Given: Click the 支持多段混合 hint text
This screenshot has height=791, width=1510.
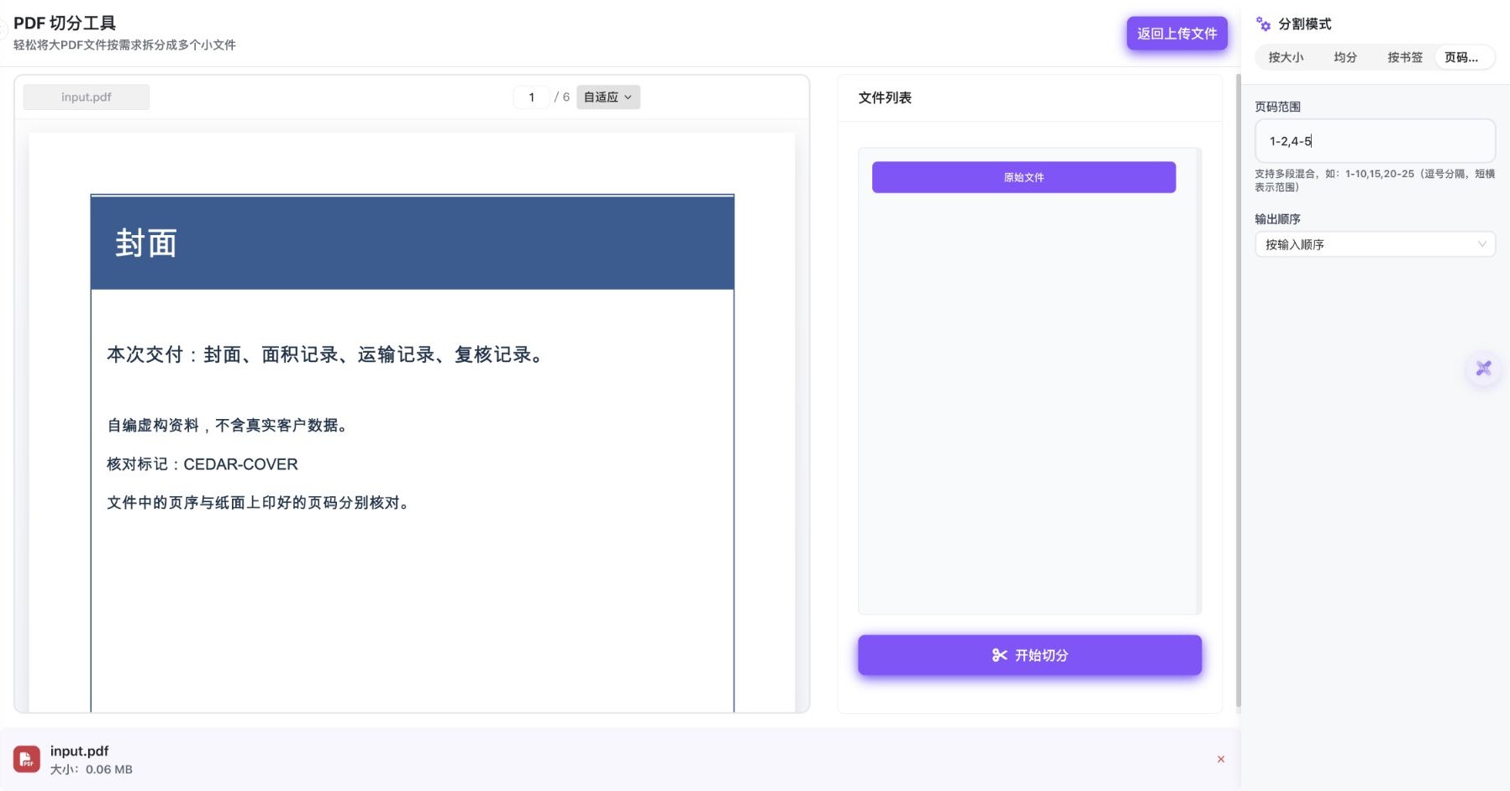Looking at the screenshot, I should [x=1375, y=181].
